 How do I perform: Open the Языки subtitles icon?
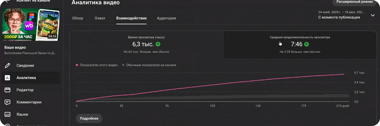[x=7, y=114]
